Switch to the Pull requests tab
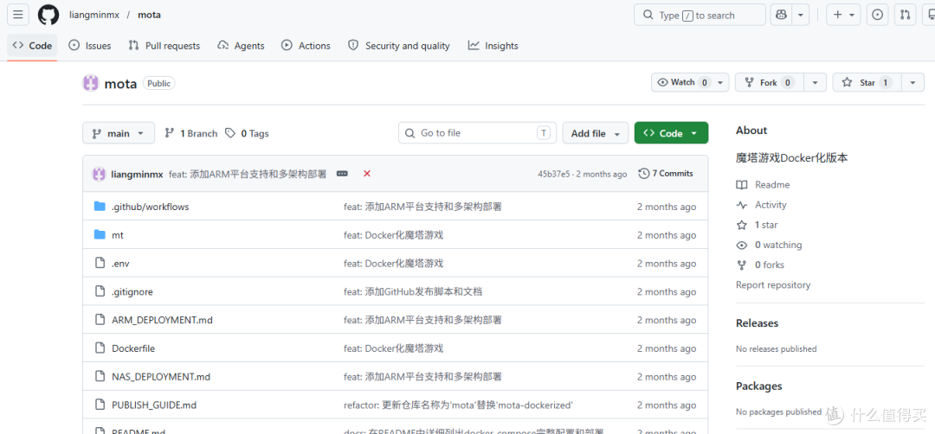Screen dimensions: 935x434 click(x=164, y=46)
